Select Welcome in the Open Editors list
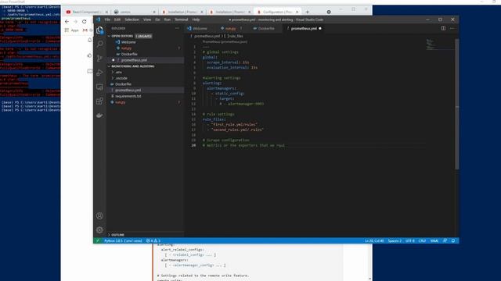 [x=128, y=42]
